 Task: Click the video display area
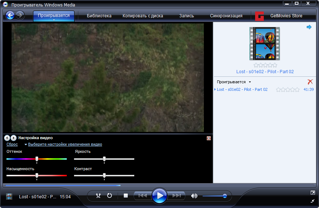click(x=108, y=78)
